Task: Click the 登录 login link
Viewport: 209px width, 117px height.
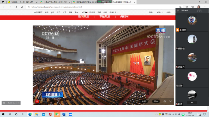Action: click(x=151, y=12)
